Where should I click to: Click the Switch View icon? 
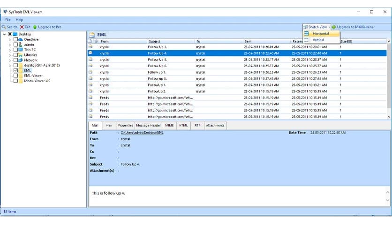coord(306,27)
